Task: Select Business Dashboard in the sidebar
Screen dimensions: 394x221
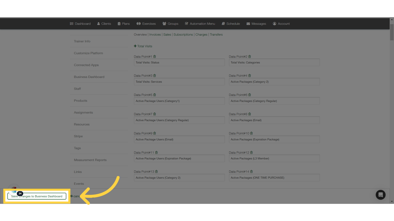Action: [99, 77]
